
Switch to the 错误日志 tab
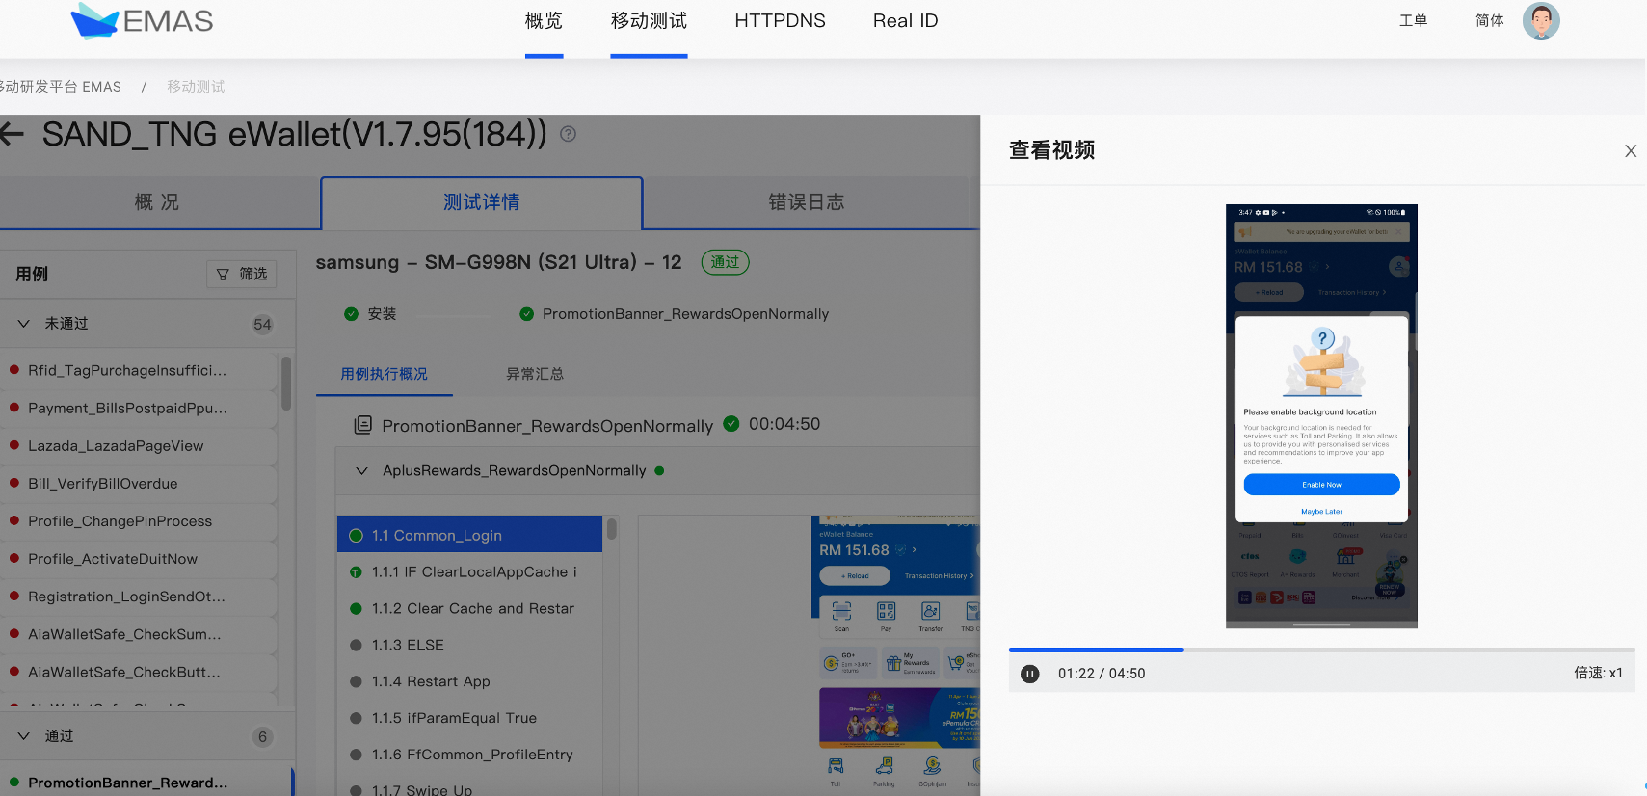click(806, 202)
